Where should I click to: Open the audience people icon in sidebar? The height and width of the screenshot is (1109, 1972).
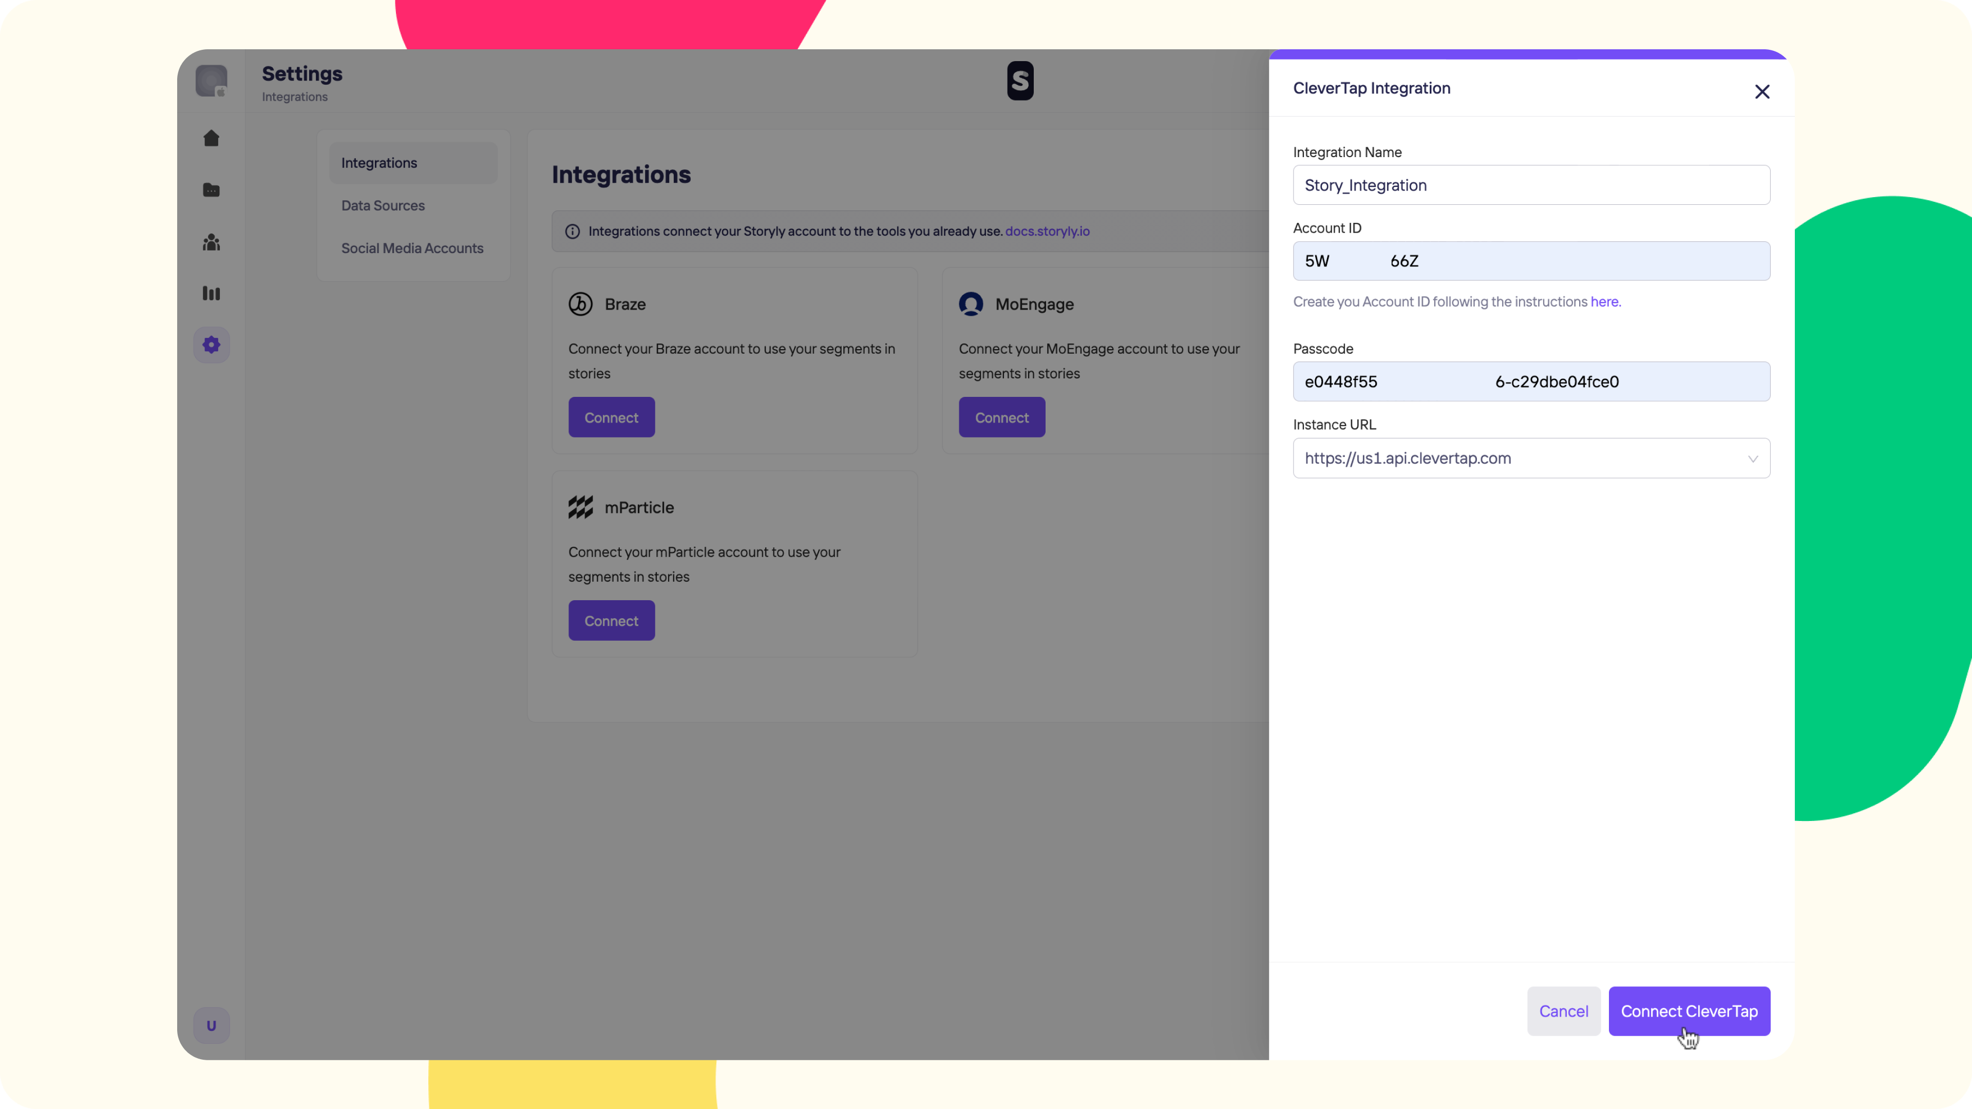point(211,243)
